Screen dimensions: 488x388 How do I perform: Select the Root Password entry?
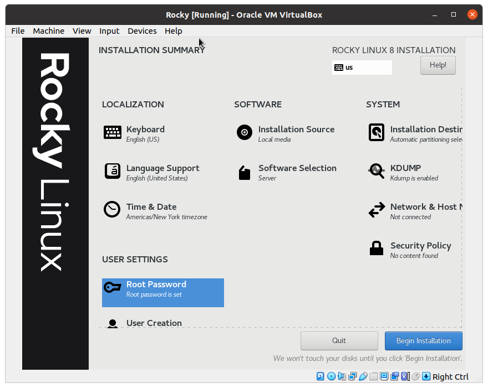(x=163, y=293)
